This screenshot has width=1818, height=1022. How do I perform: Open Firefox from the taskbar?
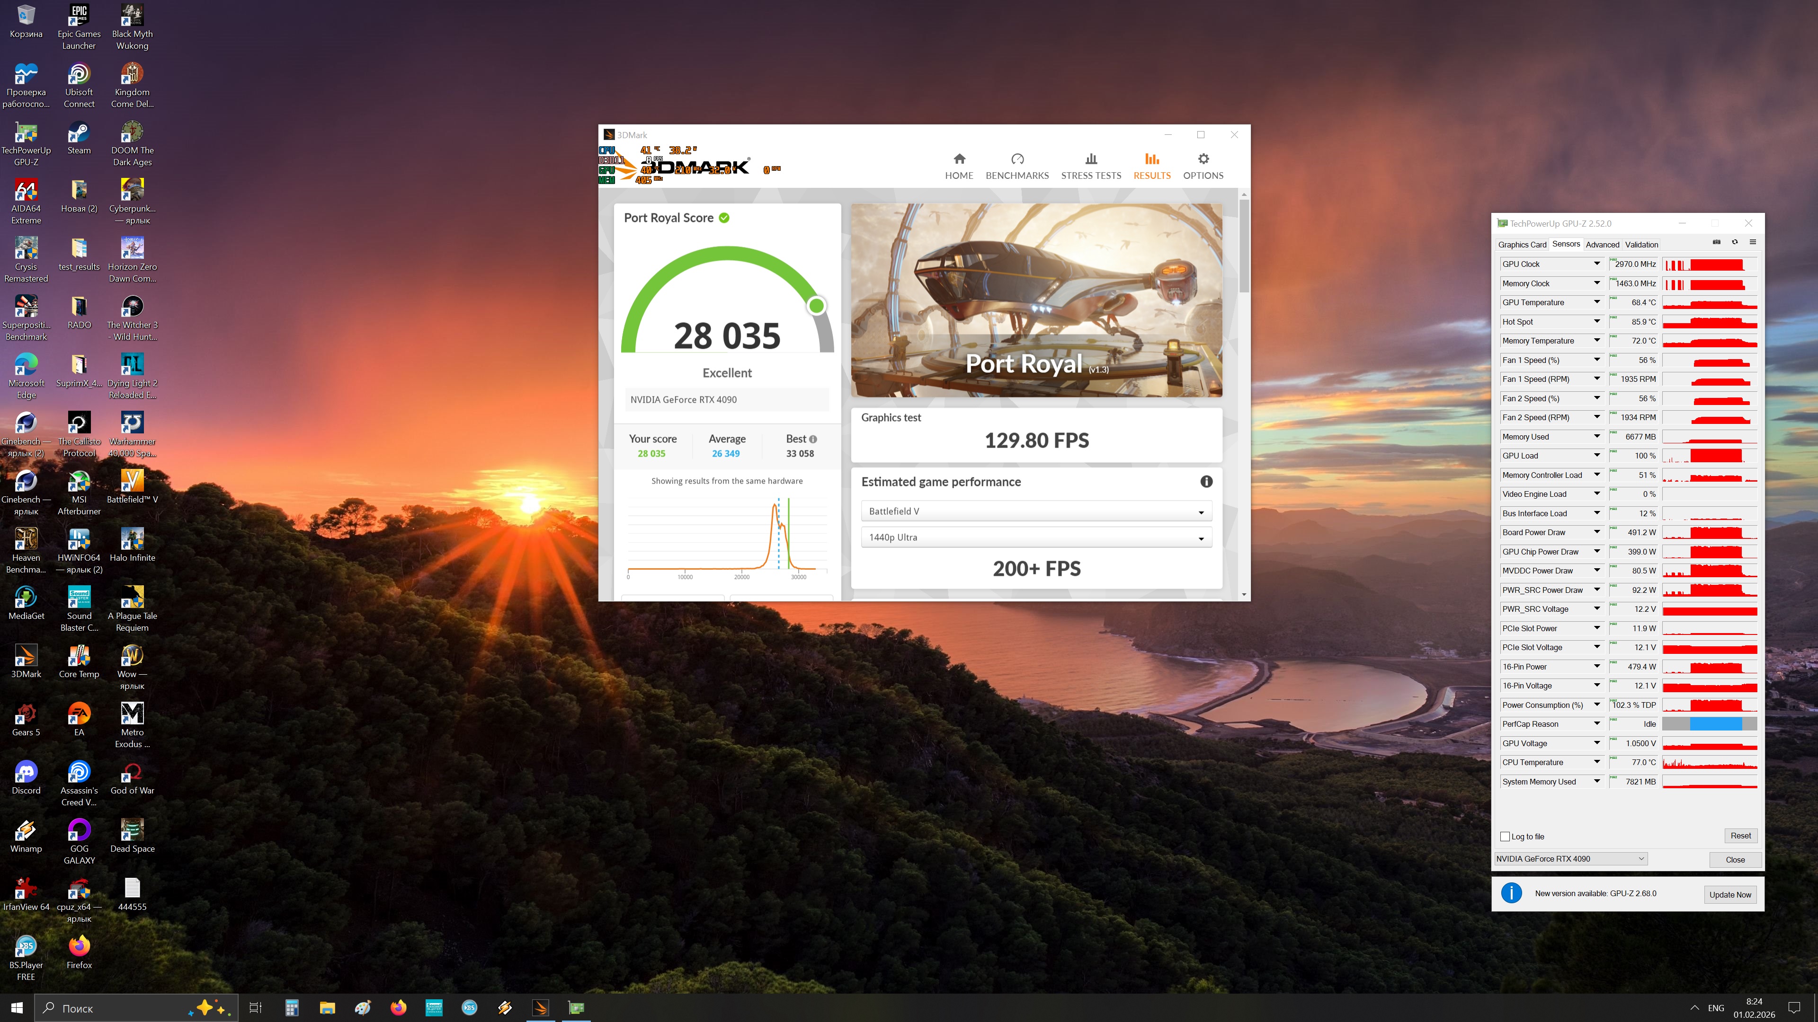tap(398, 1008)
